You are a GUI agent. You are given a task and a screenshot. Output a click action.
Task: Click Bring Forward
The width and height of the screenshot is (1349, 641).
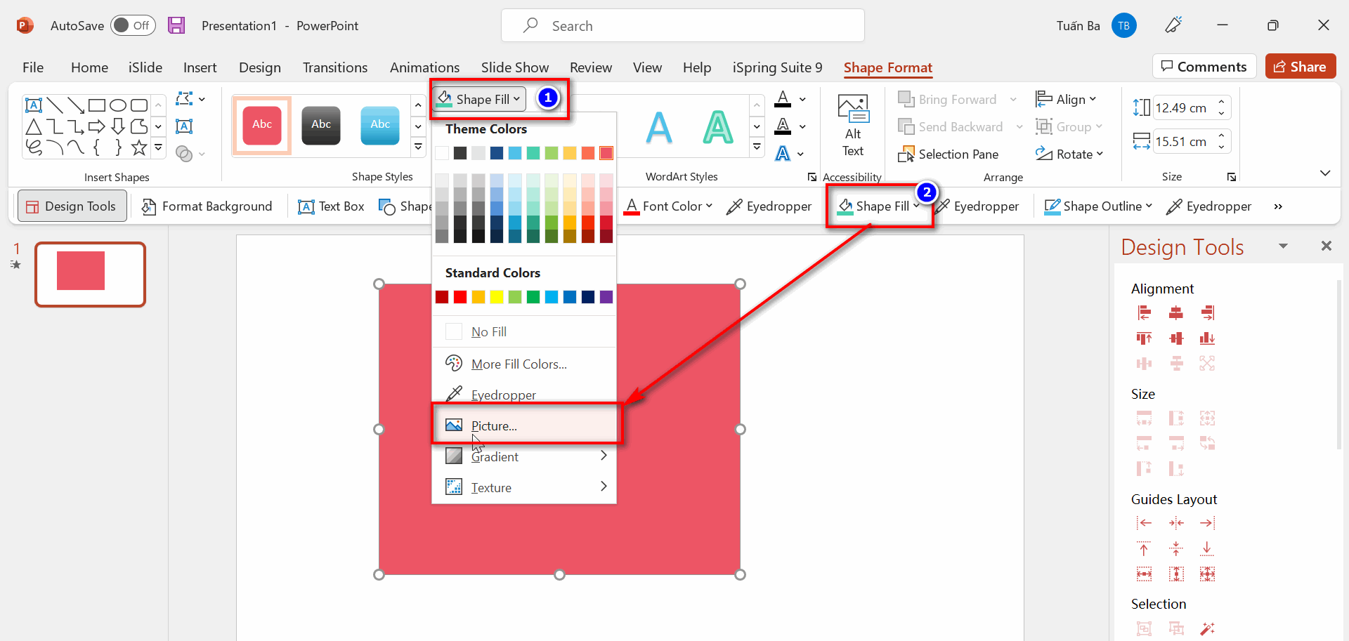pyautogui.click(x=948, y=99)
